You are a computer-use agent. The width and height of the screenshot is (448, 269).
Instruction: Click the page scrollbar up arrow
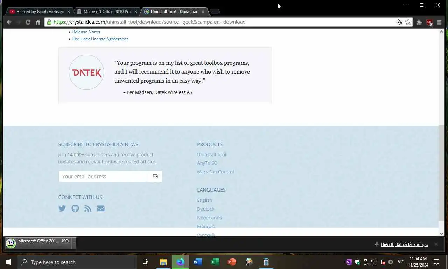pyautogui.click(x=441, y=32)
